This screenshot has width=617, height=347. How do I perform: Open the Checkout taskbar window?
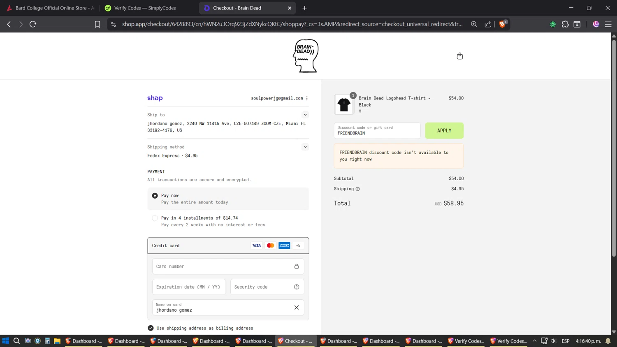(296, 341)
